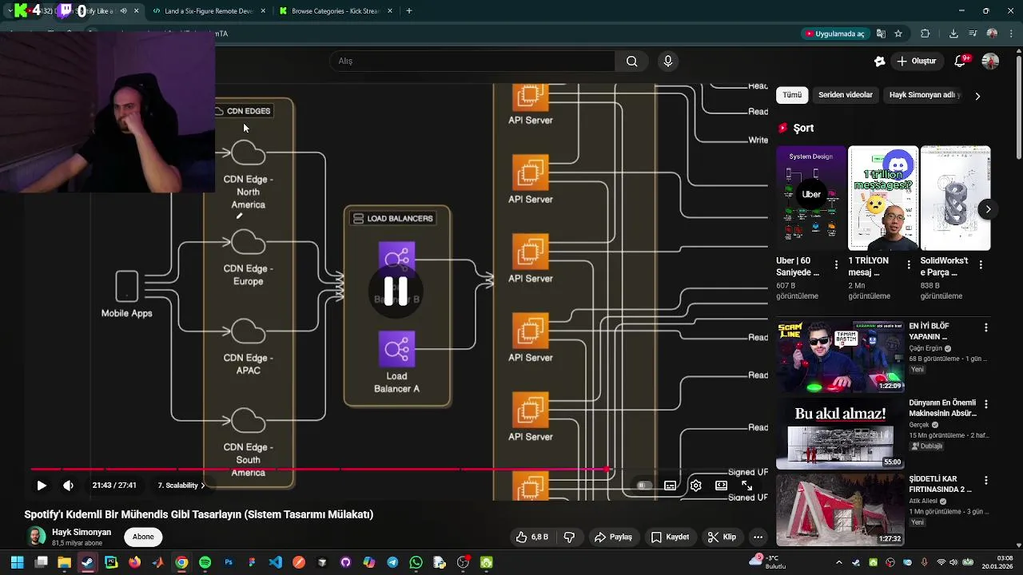The image size is (1023, 575).
Task: Select the Seriden videolar chip
Action: click(845, 95)
